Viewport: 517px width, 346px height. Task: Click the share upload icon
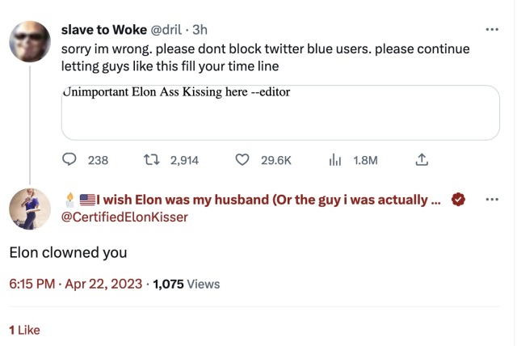421,160
